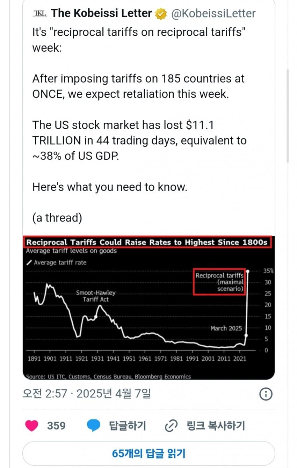Click the chain link copy icon
This screenshot has height=468, width=297.
click(171, 425)
